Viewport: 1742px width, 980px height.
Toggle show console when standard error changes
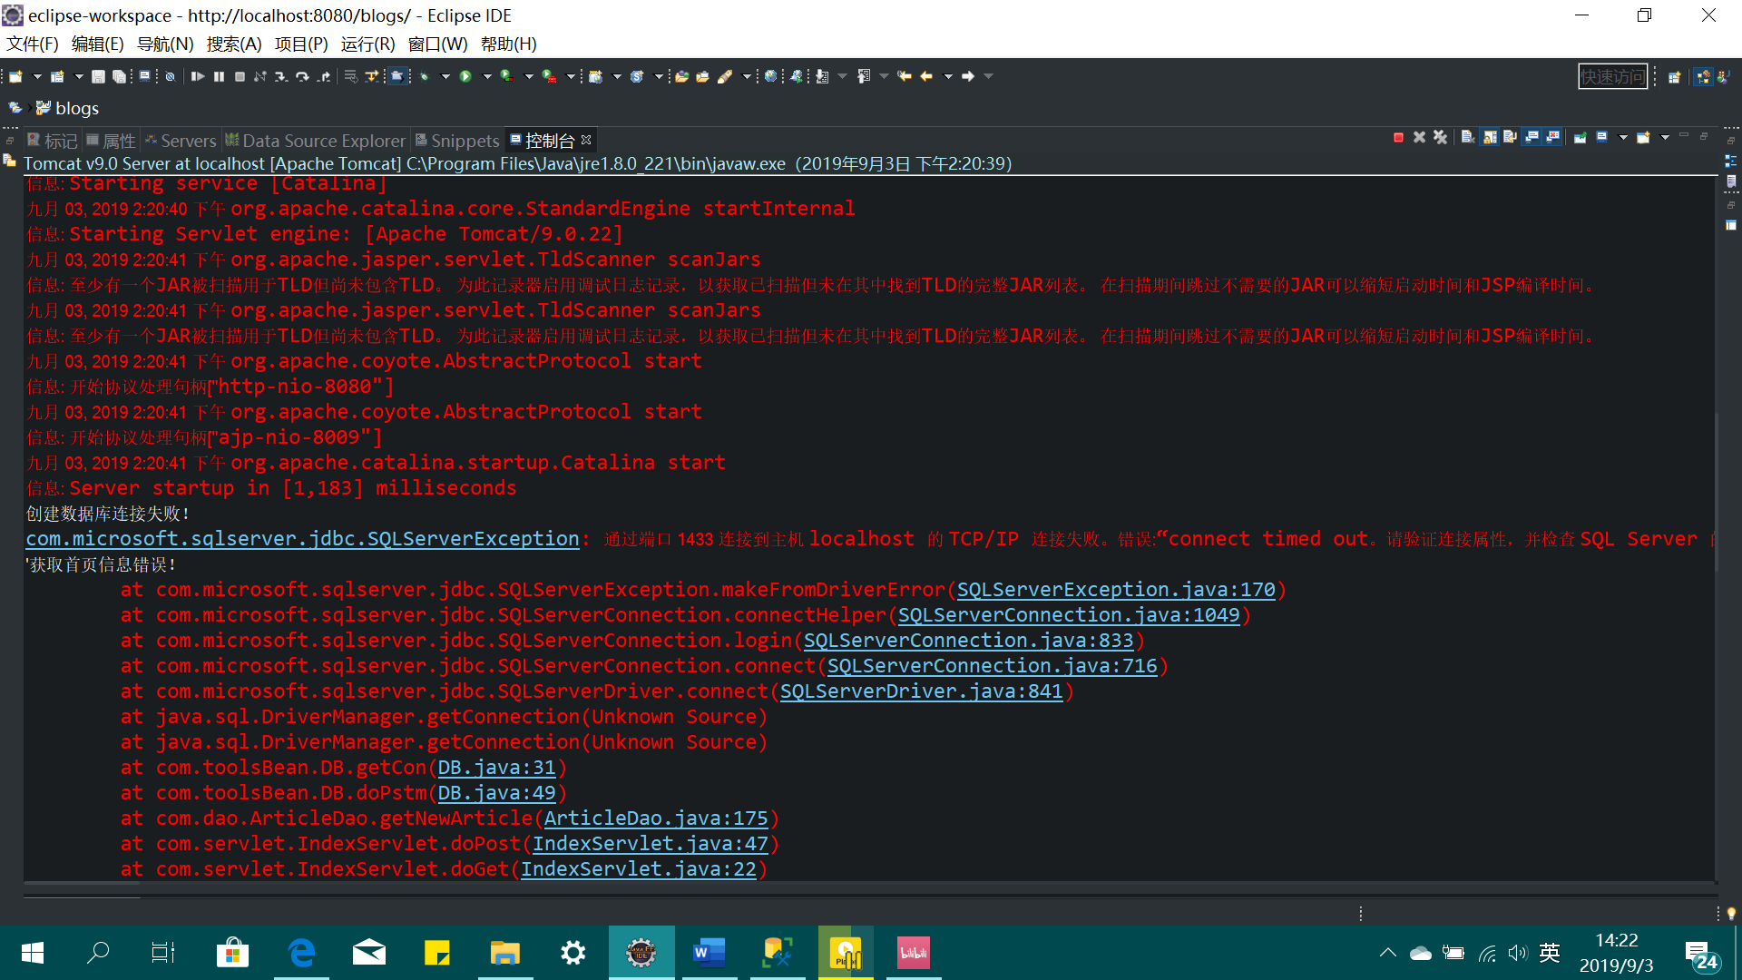pos(1551,138)
